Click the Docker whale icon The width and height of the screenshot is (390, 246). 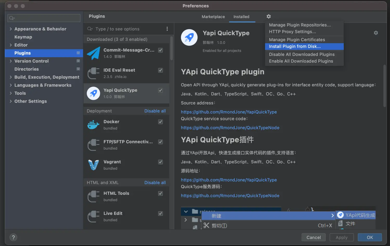click(93, 125)
